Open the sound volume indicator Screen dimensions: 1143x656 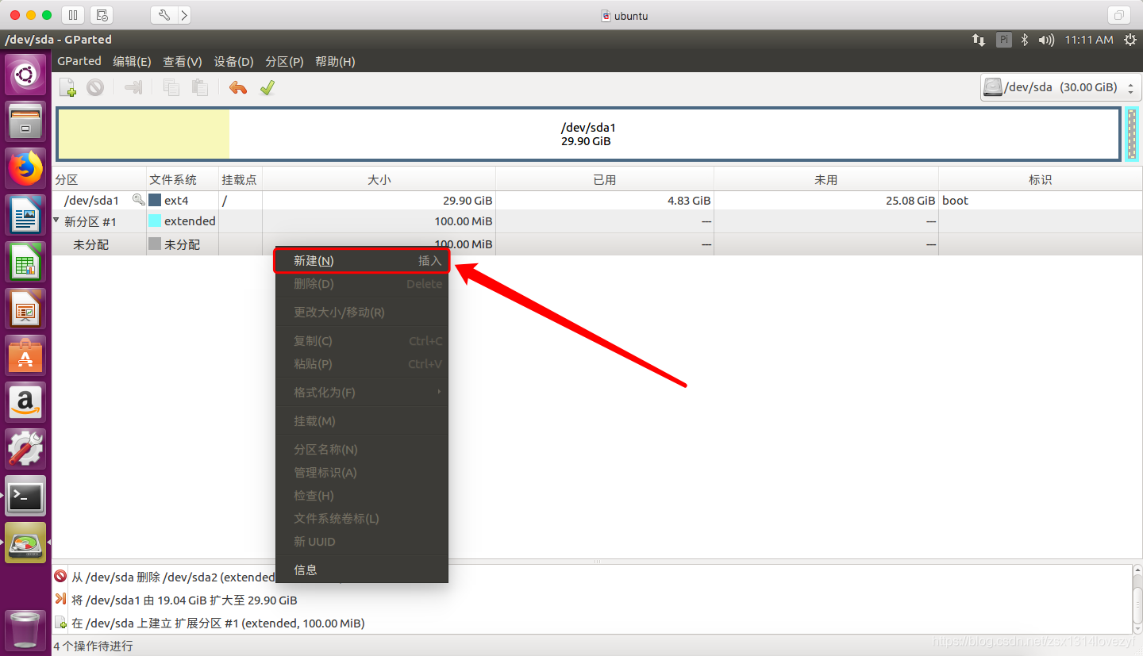(1047, 40)
